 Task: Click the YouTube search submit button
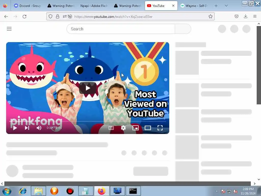[x=183, y=29]
